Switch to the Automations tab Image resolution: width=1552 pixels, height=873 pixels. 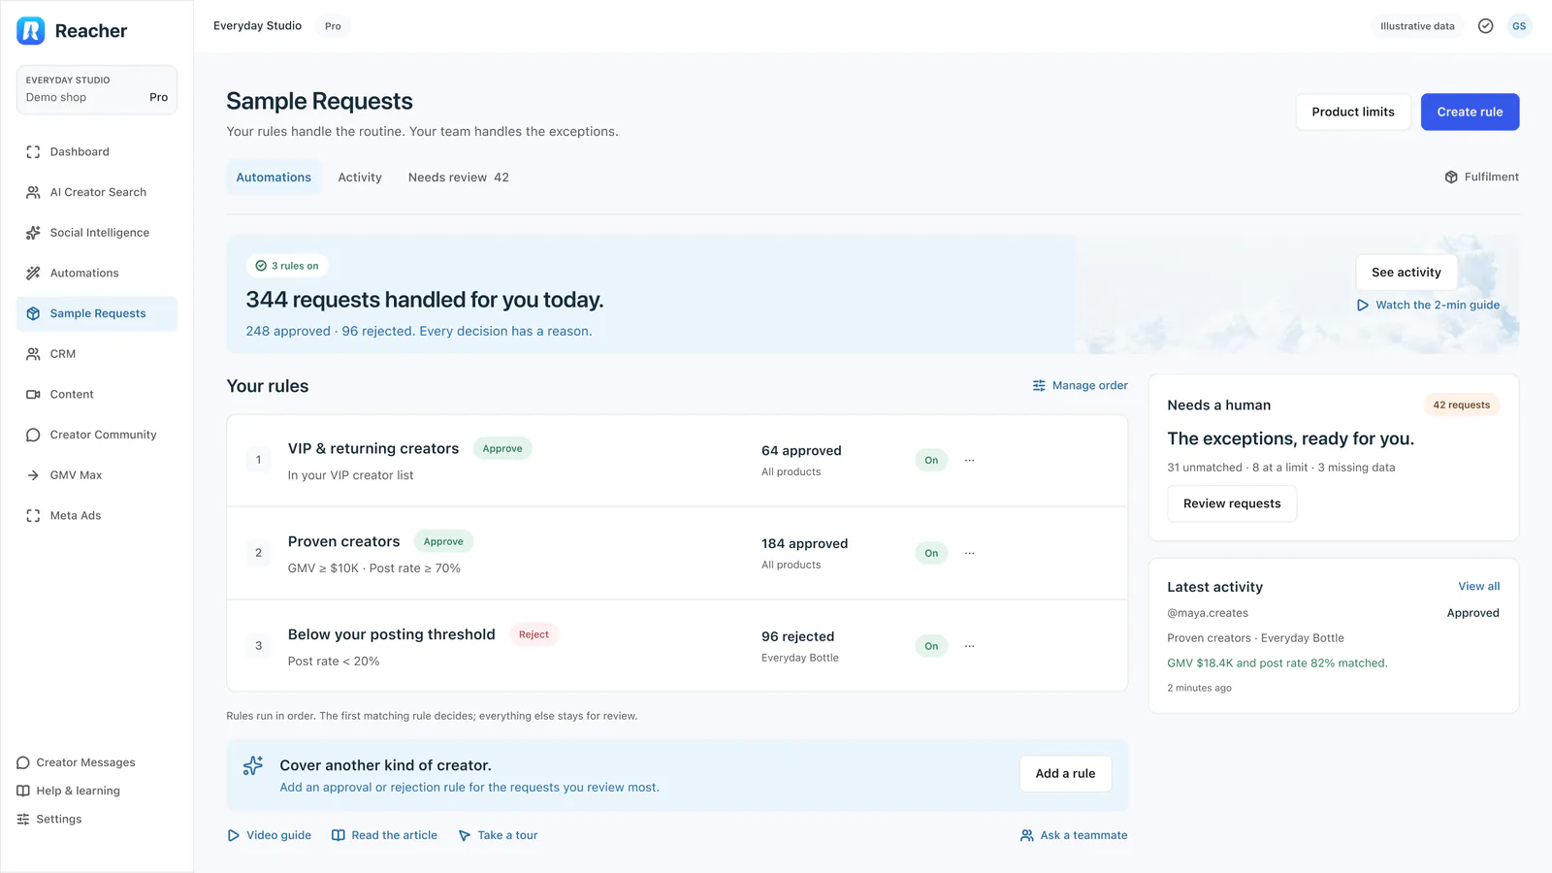[x=274, y=178]
